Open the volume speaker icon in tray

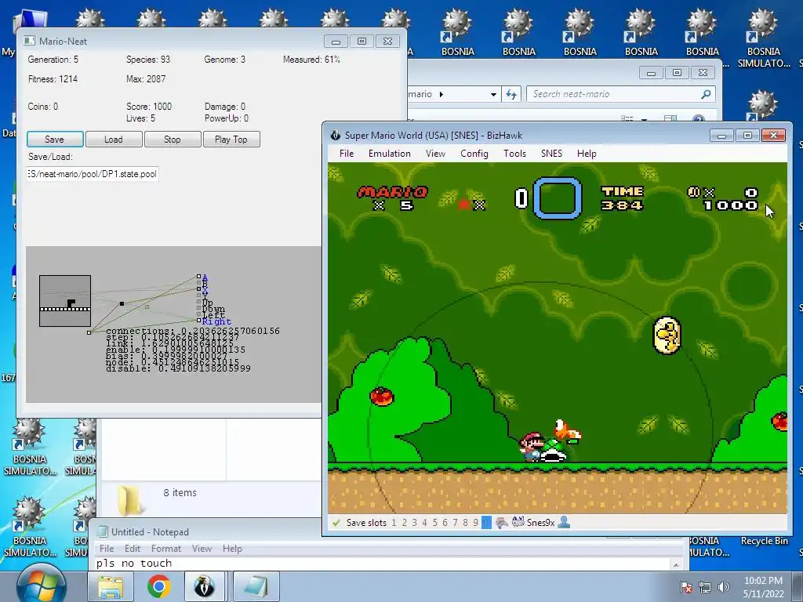(x=723, y=587)
